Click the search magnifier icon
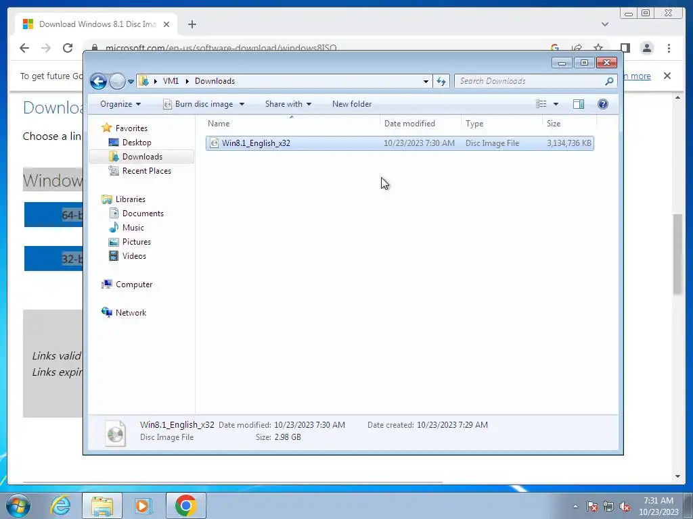 pyautogui.click(x=610, y=81)
